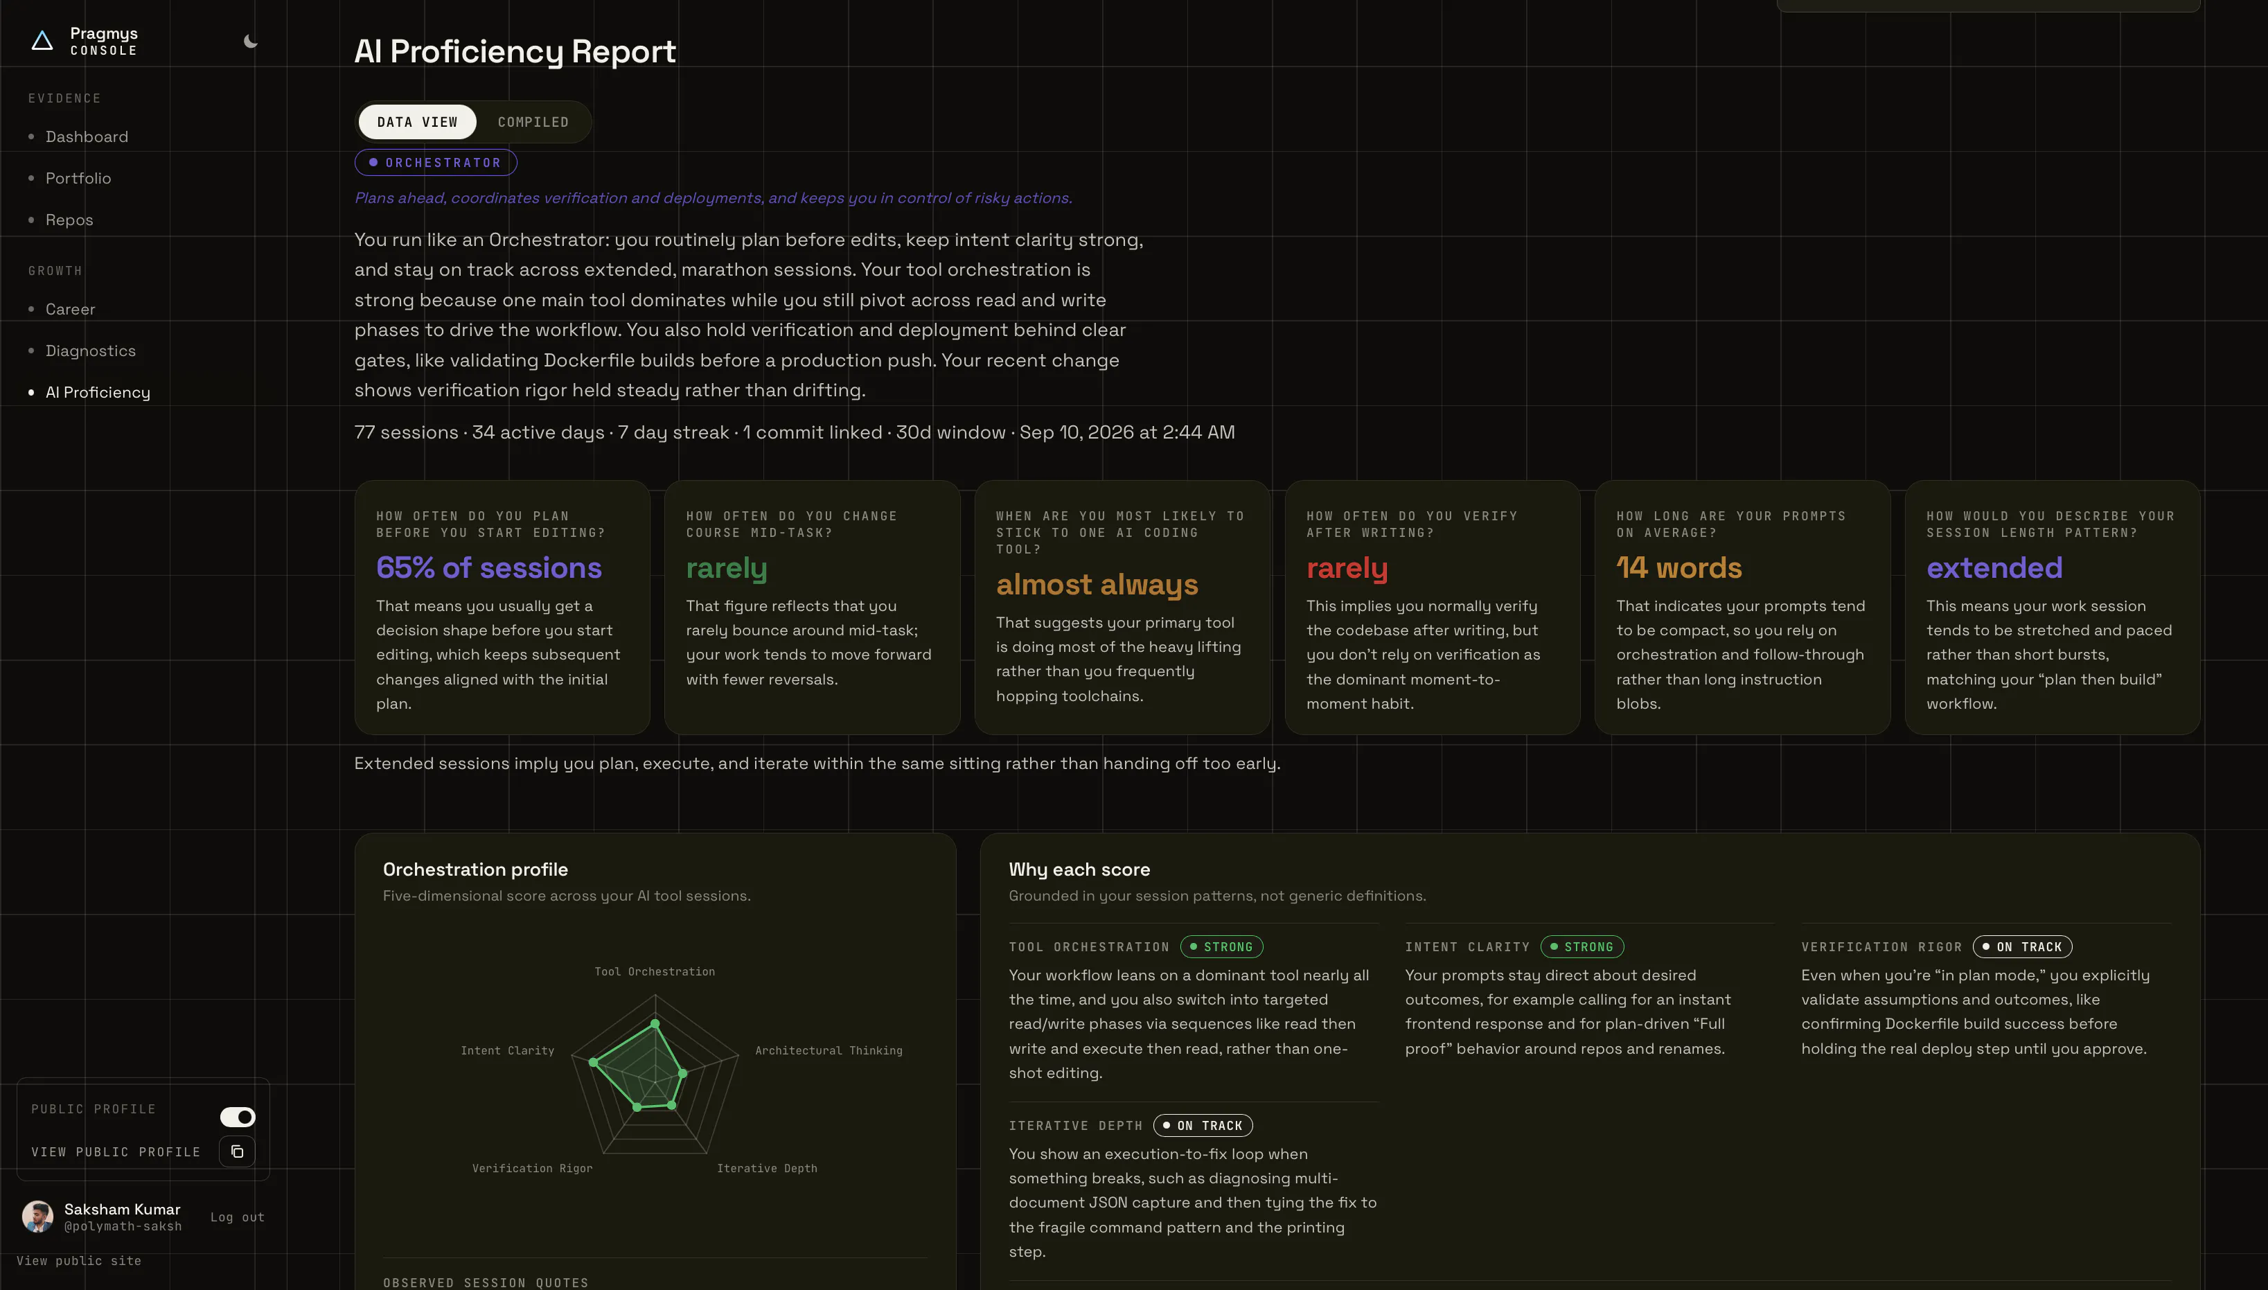Click the 'Public Profile' label text
This screenshot has height=1290, width=2268.
(x=93, y=1109)
